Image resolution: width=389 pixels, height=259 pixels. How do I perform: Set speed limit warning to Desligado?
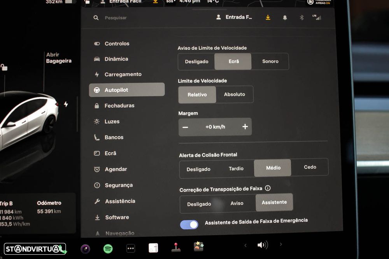(x=196, y=61)
